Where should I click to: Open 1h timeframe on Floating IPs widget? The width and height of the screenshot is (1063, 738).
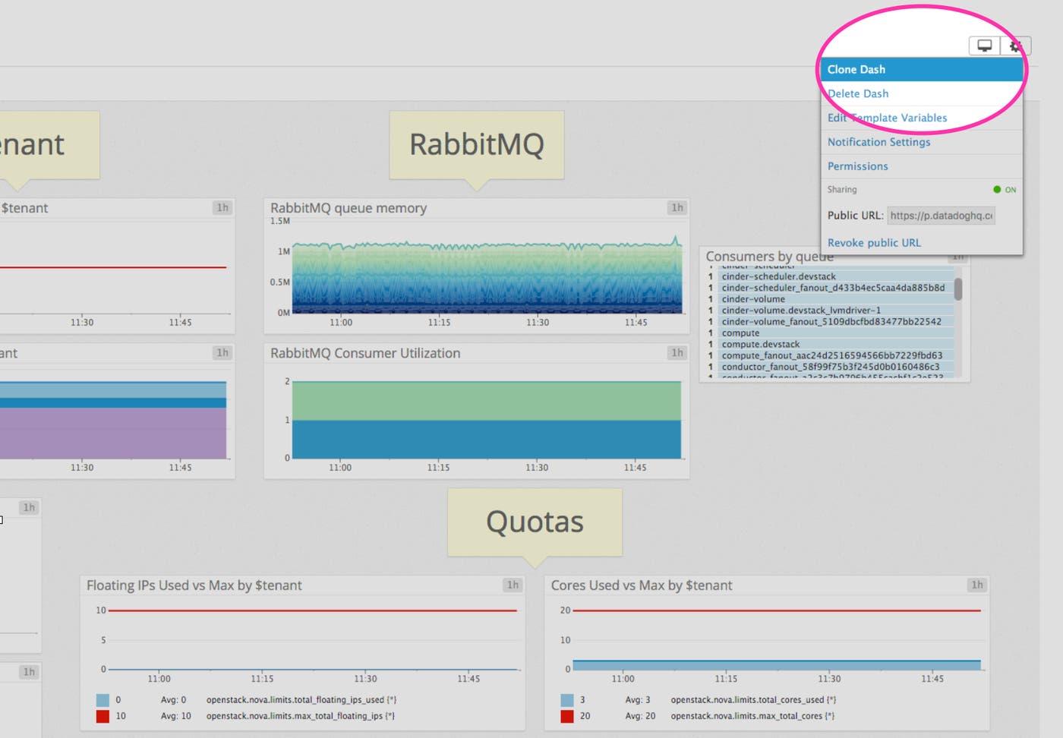click(513, 585)
